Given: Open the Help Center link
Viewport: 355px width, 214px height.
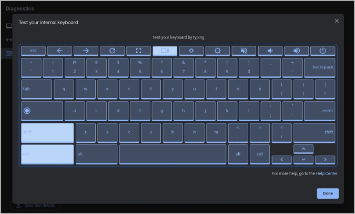Looking at the screenshot, I should (x=327, y=173).
